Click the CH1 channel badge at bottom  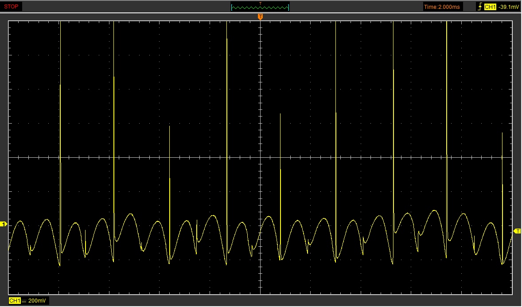point(15,301)
